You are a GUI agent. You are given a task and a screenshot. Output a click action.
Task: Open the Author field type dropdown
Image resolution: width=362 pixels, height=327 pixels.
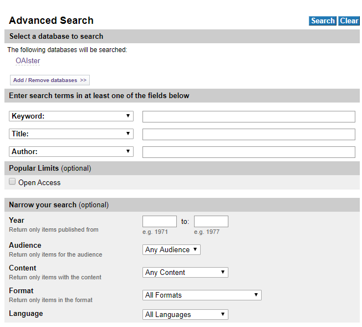point(71,152)
